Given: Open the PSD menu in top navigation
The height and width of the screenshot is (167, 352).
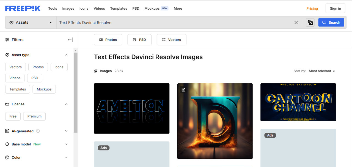Looking at the screenshot, I should [x=136, y=9].
